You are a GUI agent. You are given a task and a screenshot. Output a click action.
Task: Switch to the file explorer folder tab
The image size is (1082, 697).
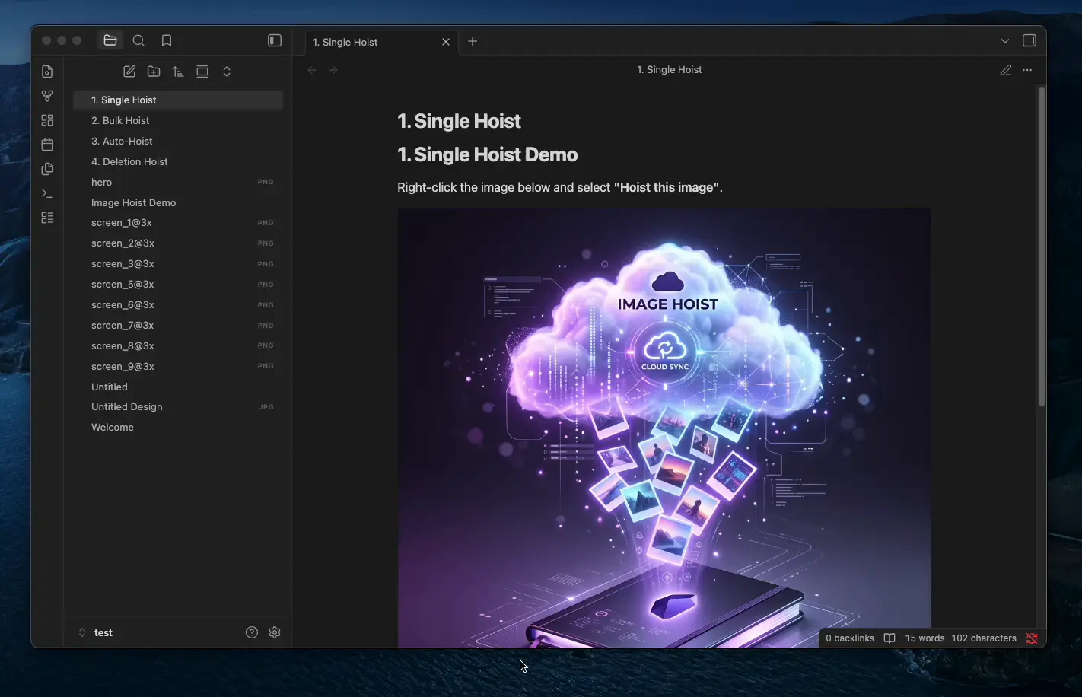(x=110, y=40)
